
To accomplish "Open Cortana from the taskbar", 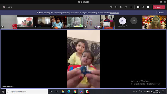I will pos(51,92).
